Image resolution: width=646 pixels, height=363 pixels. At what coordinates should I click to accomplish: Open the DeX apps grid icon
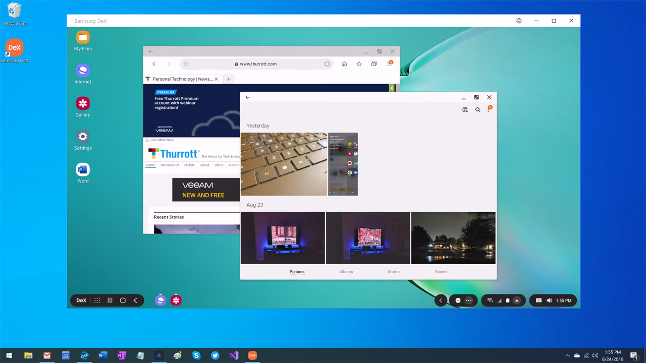point(97,300)
